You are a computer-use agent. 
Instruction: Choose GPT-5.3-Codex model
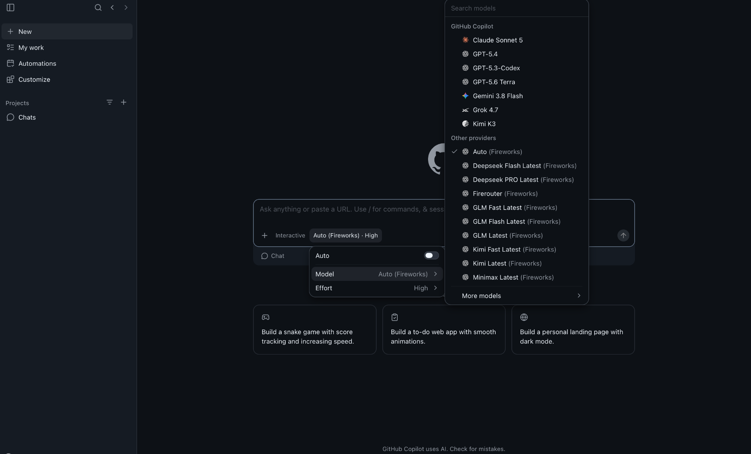tap(517, 68)
